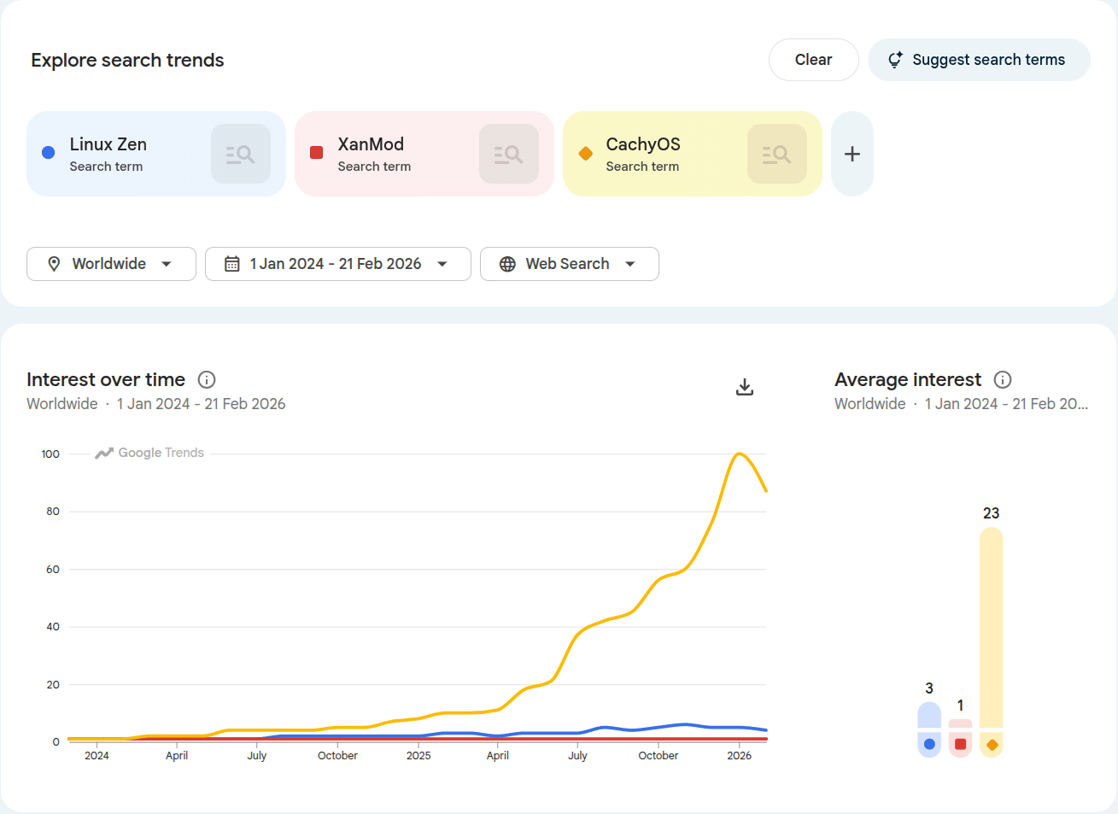Add a new comparison search term

852,154
